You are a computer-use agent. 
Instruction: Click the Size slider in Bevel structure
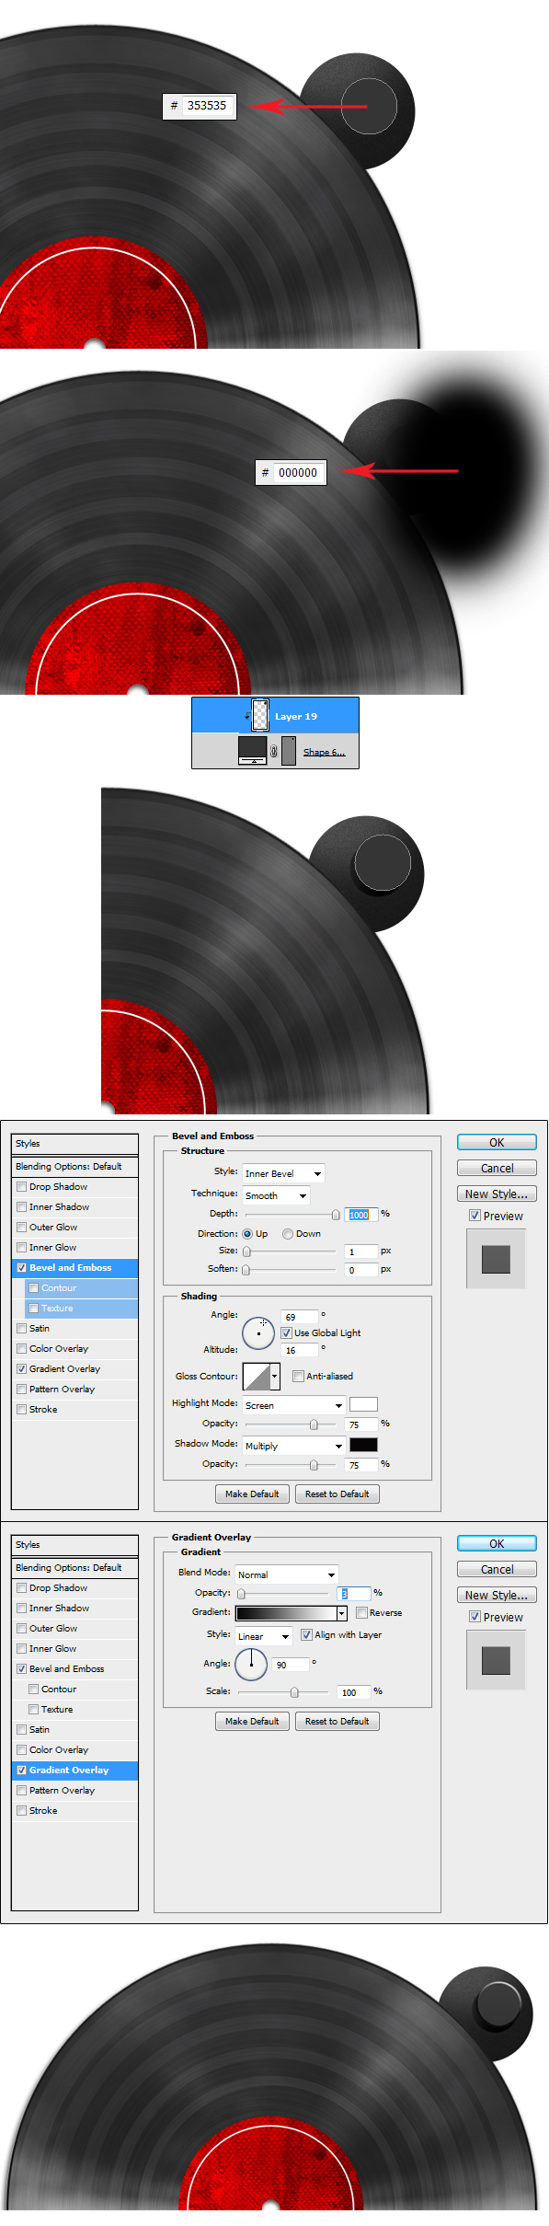click(291, 1251)
